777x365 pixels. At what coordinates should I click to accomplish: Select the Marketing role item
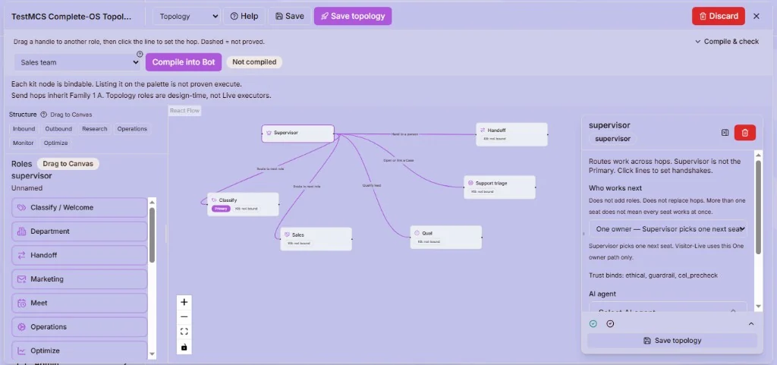(79, 279)
